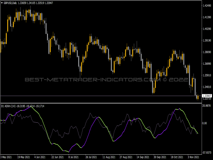Select the 26 Jul 2021 date label
The width and height of the screenshot is (213, 160).
[x=91, y=157]
